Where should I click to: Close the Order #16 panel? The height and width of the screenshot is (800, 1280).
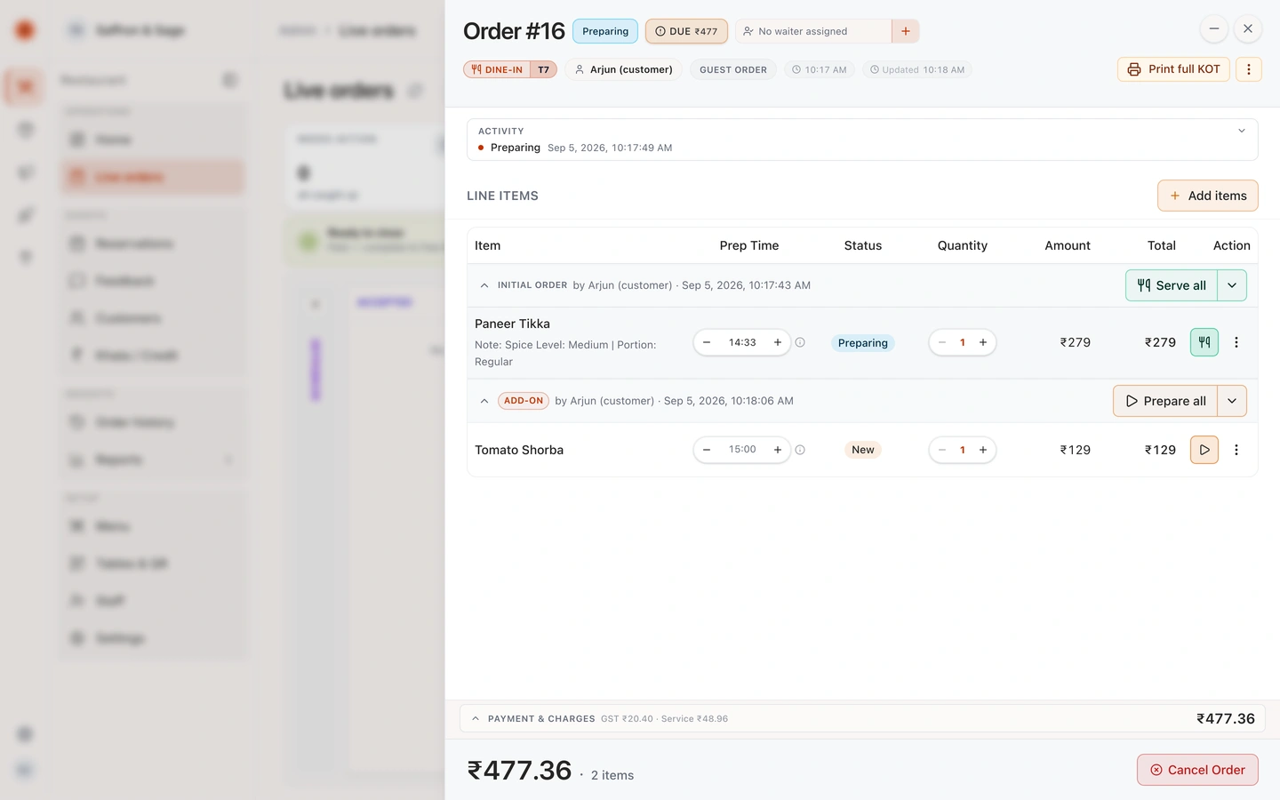click(1248, 28)
